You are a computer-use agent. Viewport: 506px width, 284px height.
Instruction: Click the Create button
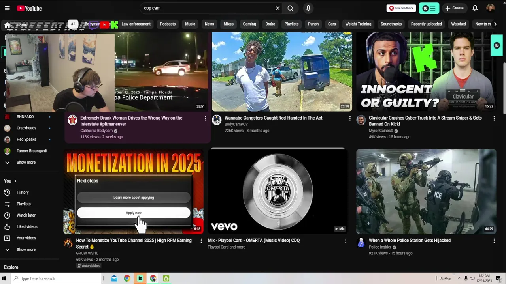(454, 8)
